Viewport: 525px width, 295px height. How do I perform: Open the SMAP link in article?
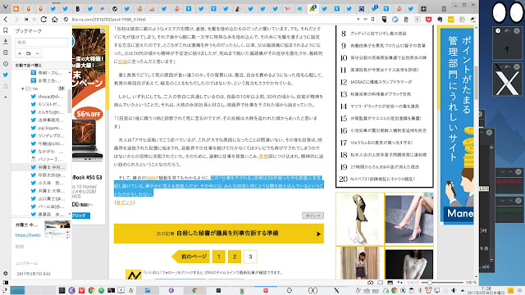point(152,178)
